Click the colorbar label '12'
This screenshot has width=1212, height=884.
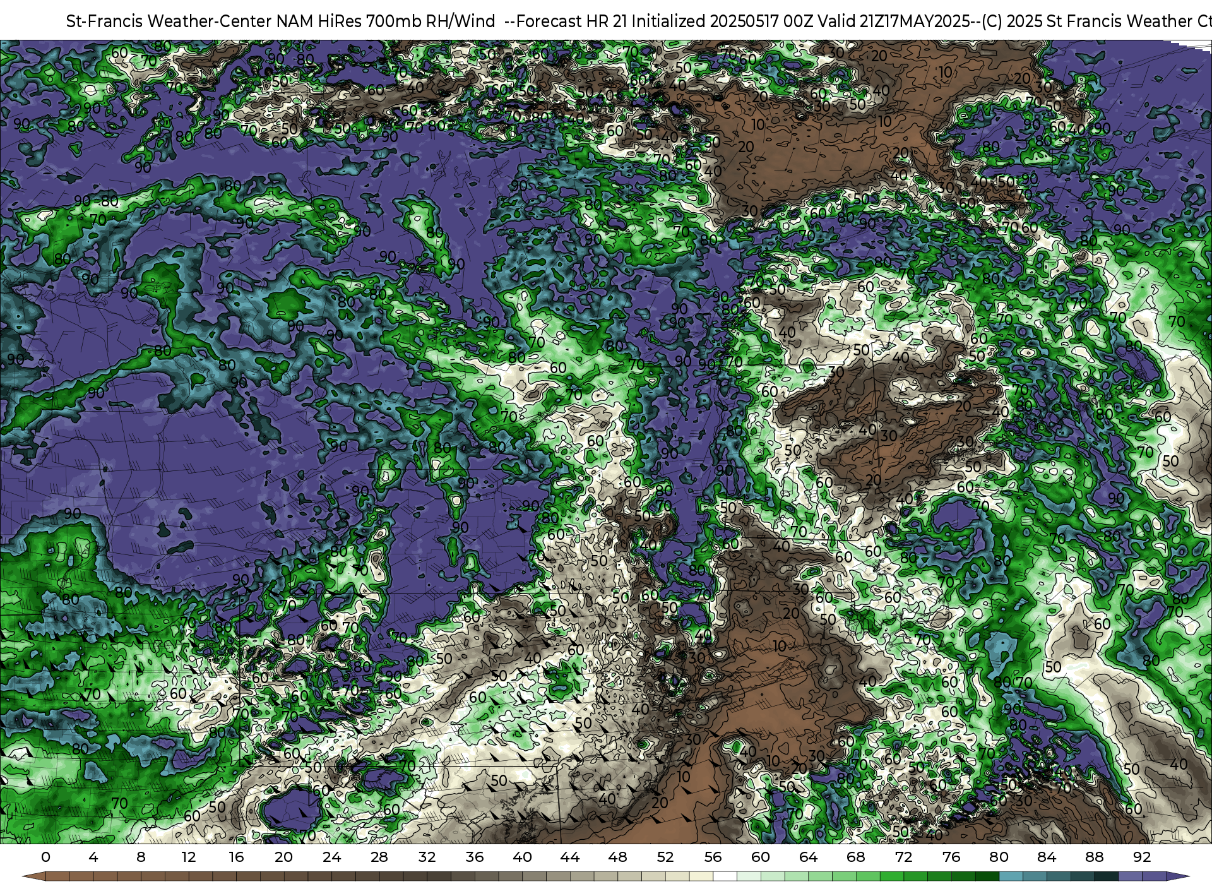[188, 857]
